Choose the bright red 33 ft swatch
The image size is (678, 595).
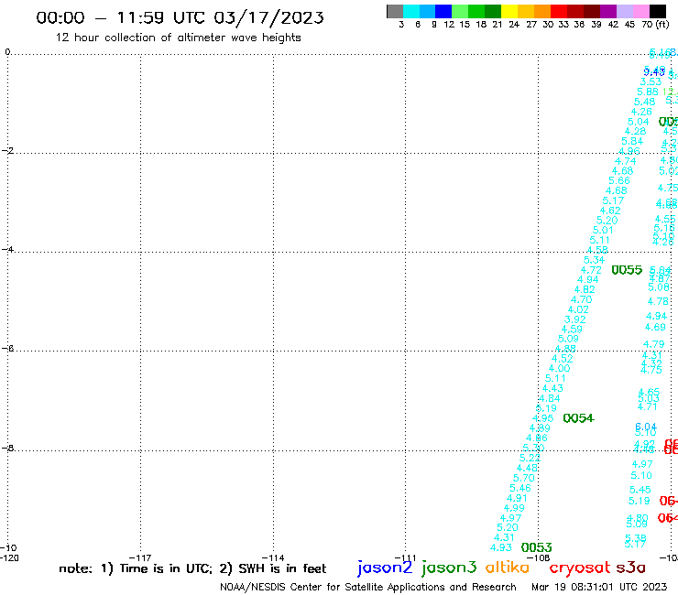[x=559, y=11]
